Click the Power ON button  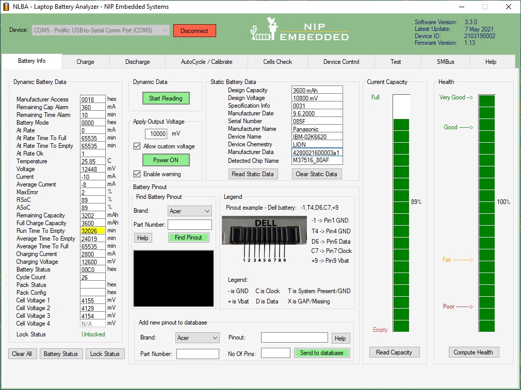click(x=166, y=160)
